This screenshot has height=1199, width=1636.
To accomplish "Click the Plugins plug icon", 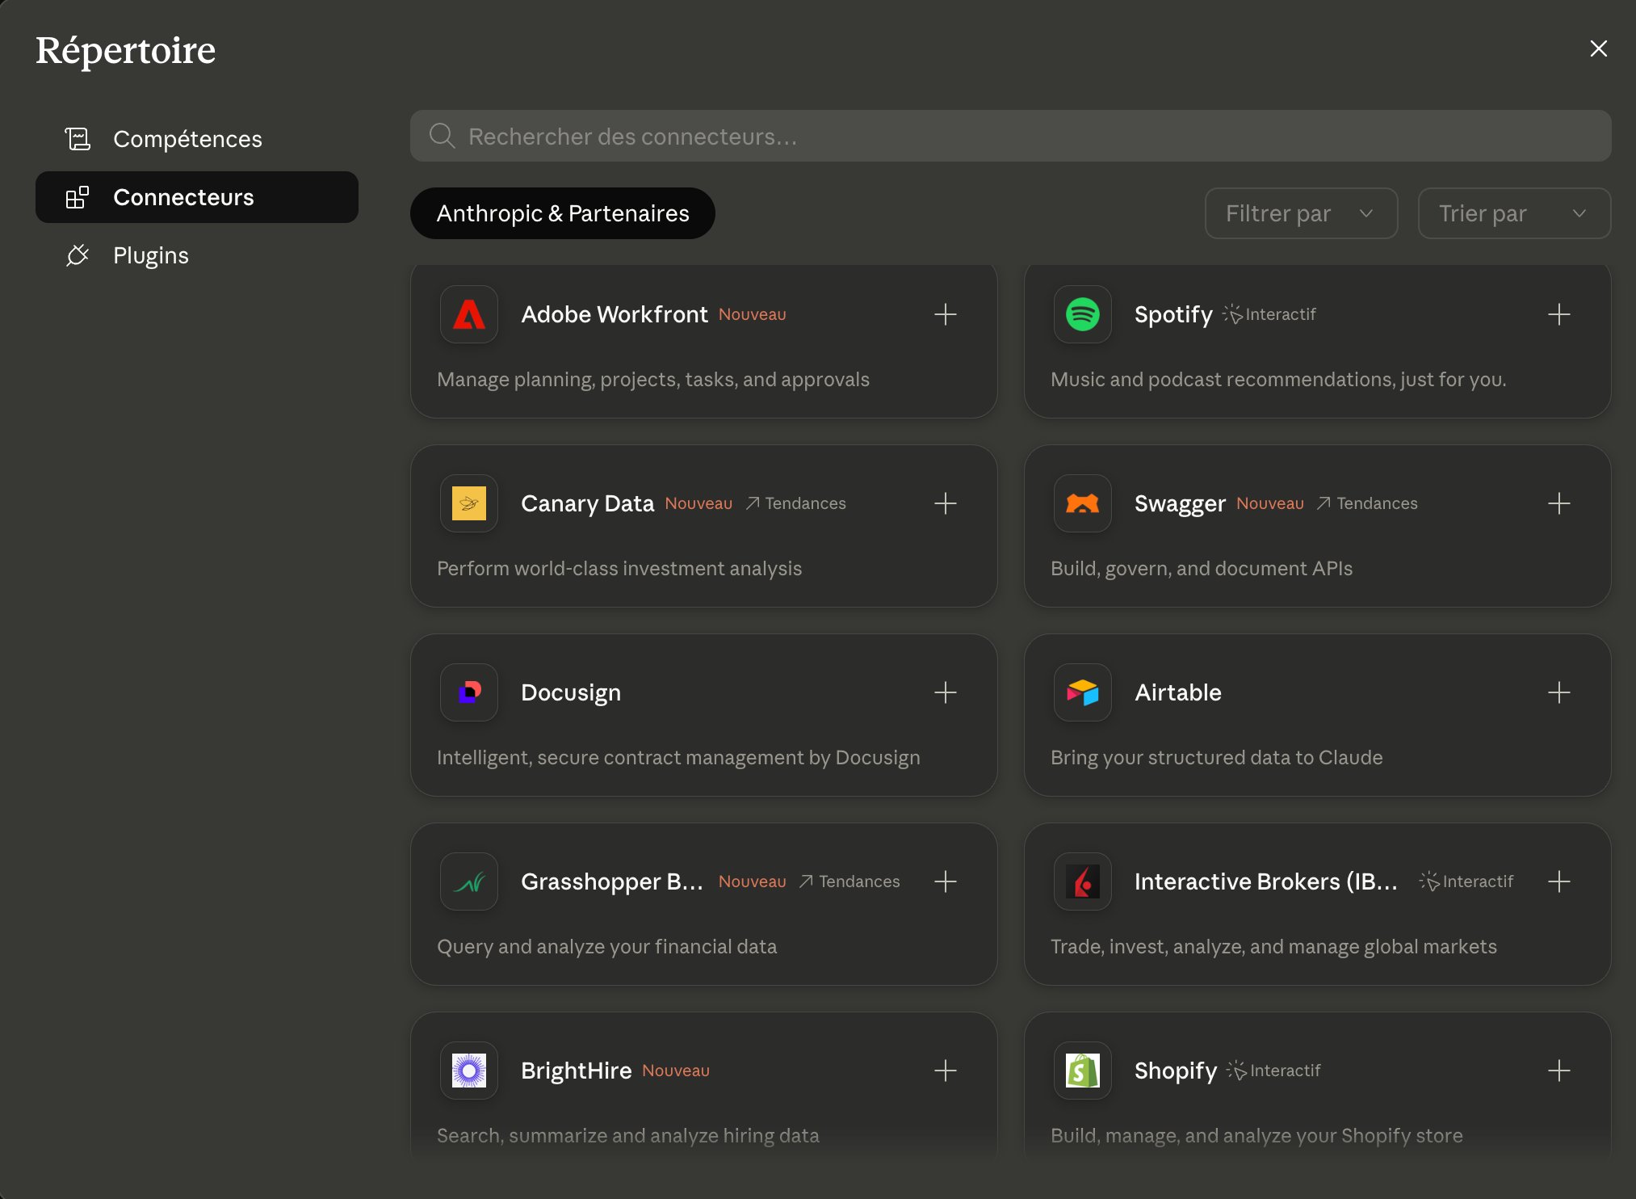I will (x=78, y=255).
